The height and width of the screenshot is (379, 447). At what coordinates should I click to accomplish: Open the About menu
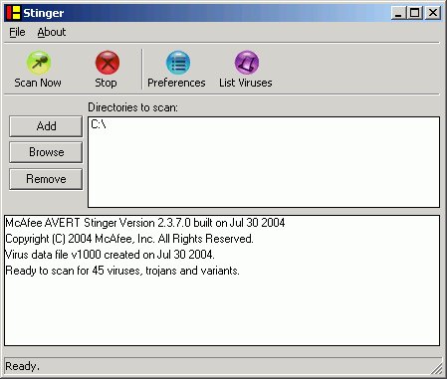52,32
